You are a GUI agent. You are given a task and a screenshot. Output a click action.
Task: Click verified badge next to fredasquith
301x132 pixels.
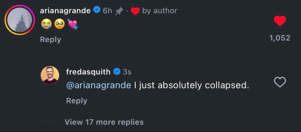click(117, 72)
